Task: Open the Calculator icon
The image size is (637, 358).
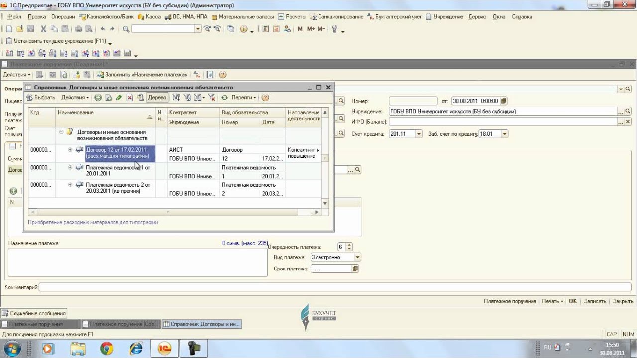Action: (x=265, y=29)
